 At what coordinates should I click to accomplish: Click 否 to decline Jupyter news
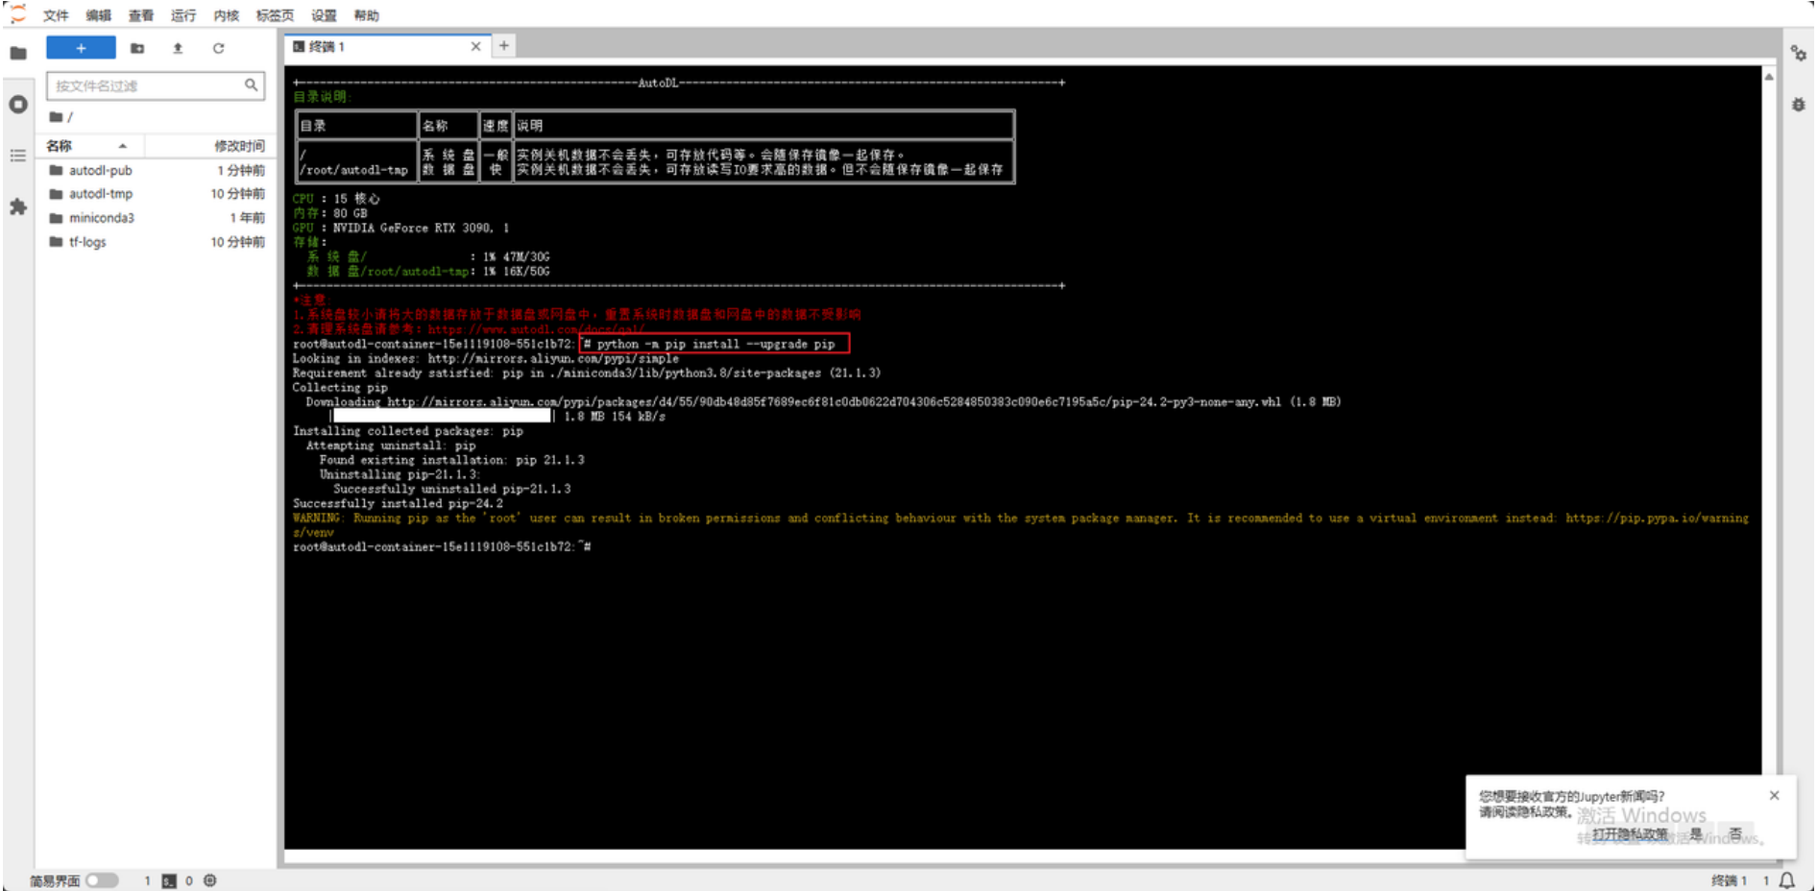point(1735,834)
